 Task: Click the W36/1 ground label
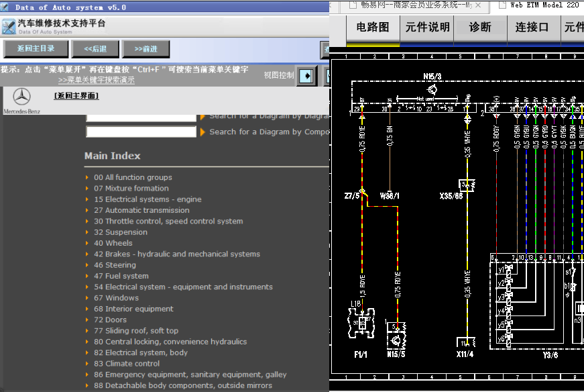(x=390, y=196)
